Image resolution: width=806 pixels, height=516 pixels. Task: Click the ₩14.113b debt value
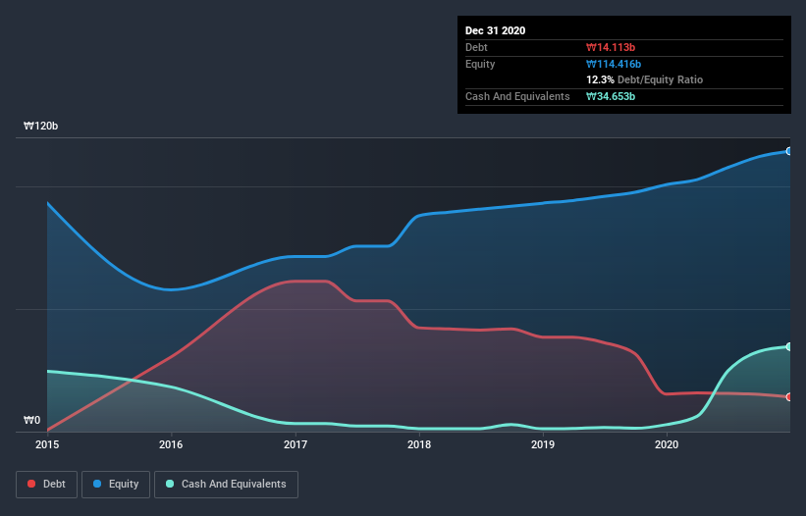[611, 47]
